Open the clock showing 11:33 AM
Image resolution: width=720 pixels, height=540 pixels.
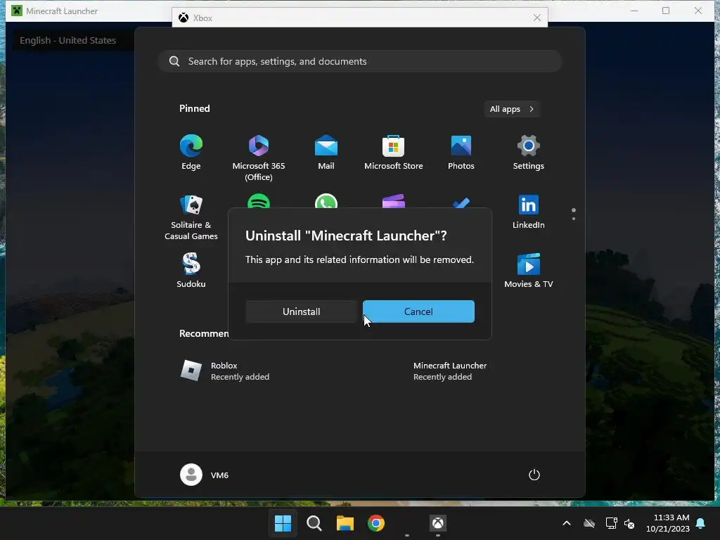[668, 523]
